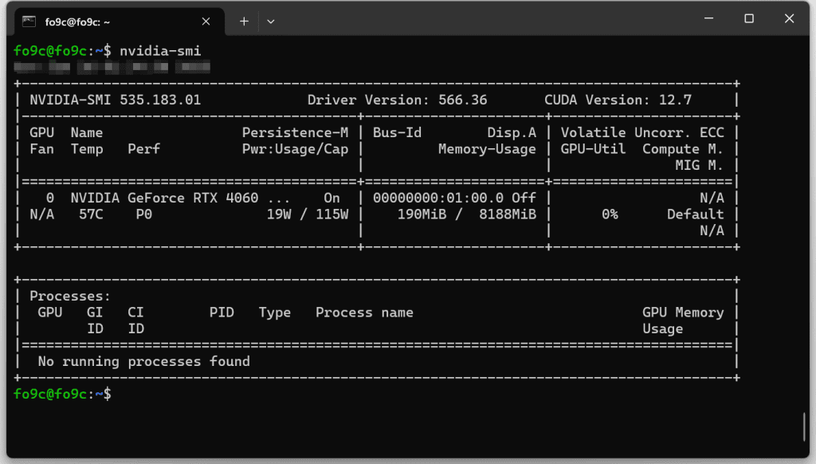816x464 pixels.
Task: Open a new terminal tab
Action: tap(244, 22)
